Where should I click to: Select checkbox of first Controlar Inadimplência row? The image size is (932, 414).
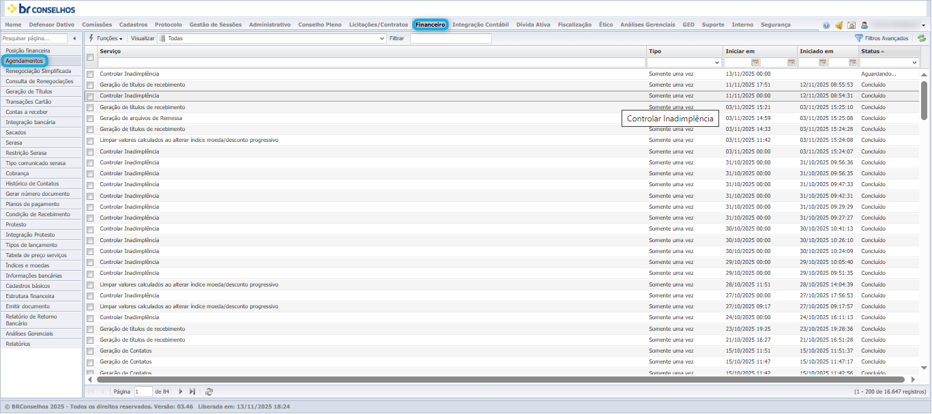90,74
